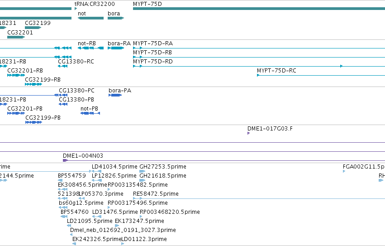Click the CG32199-RB transcript glyph
Viewport: 385px width, 246px height.
[33, 84]
